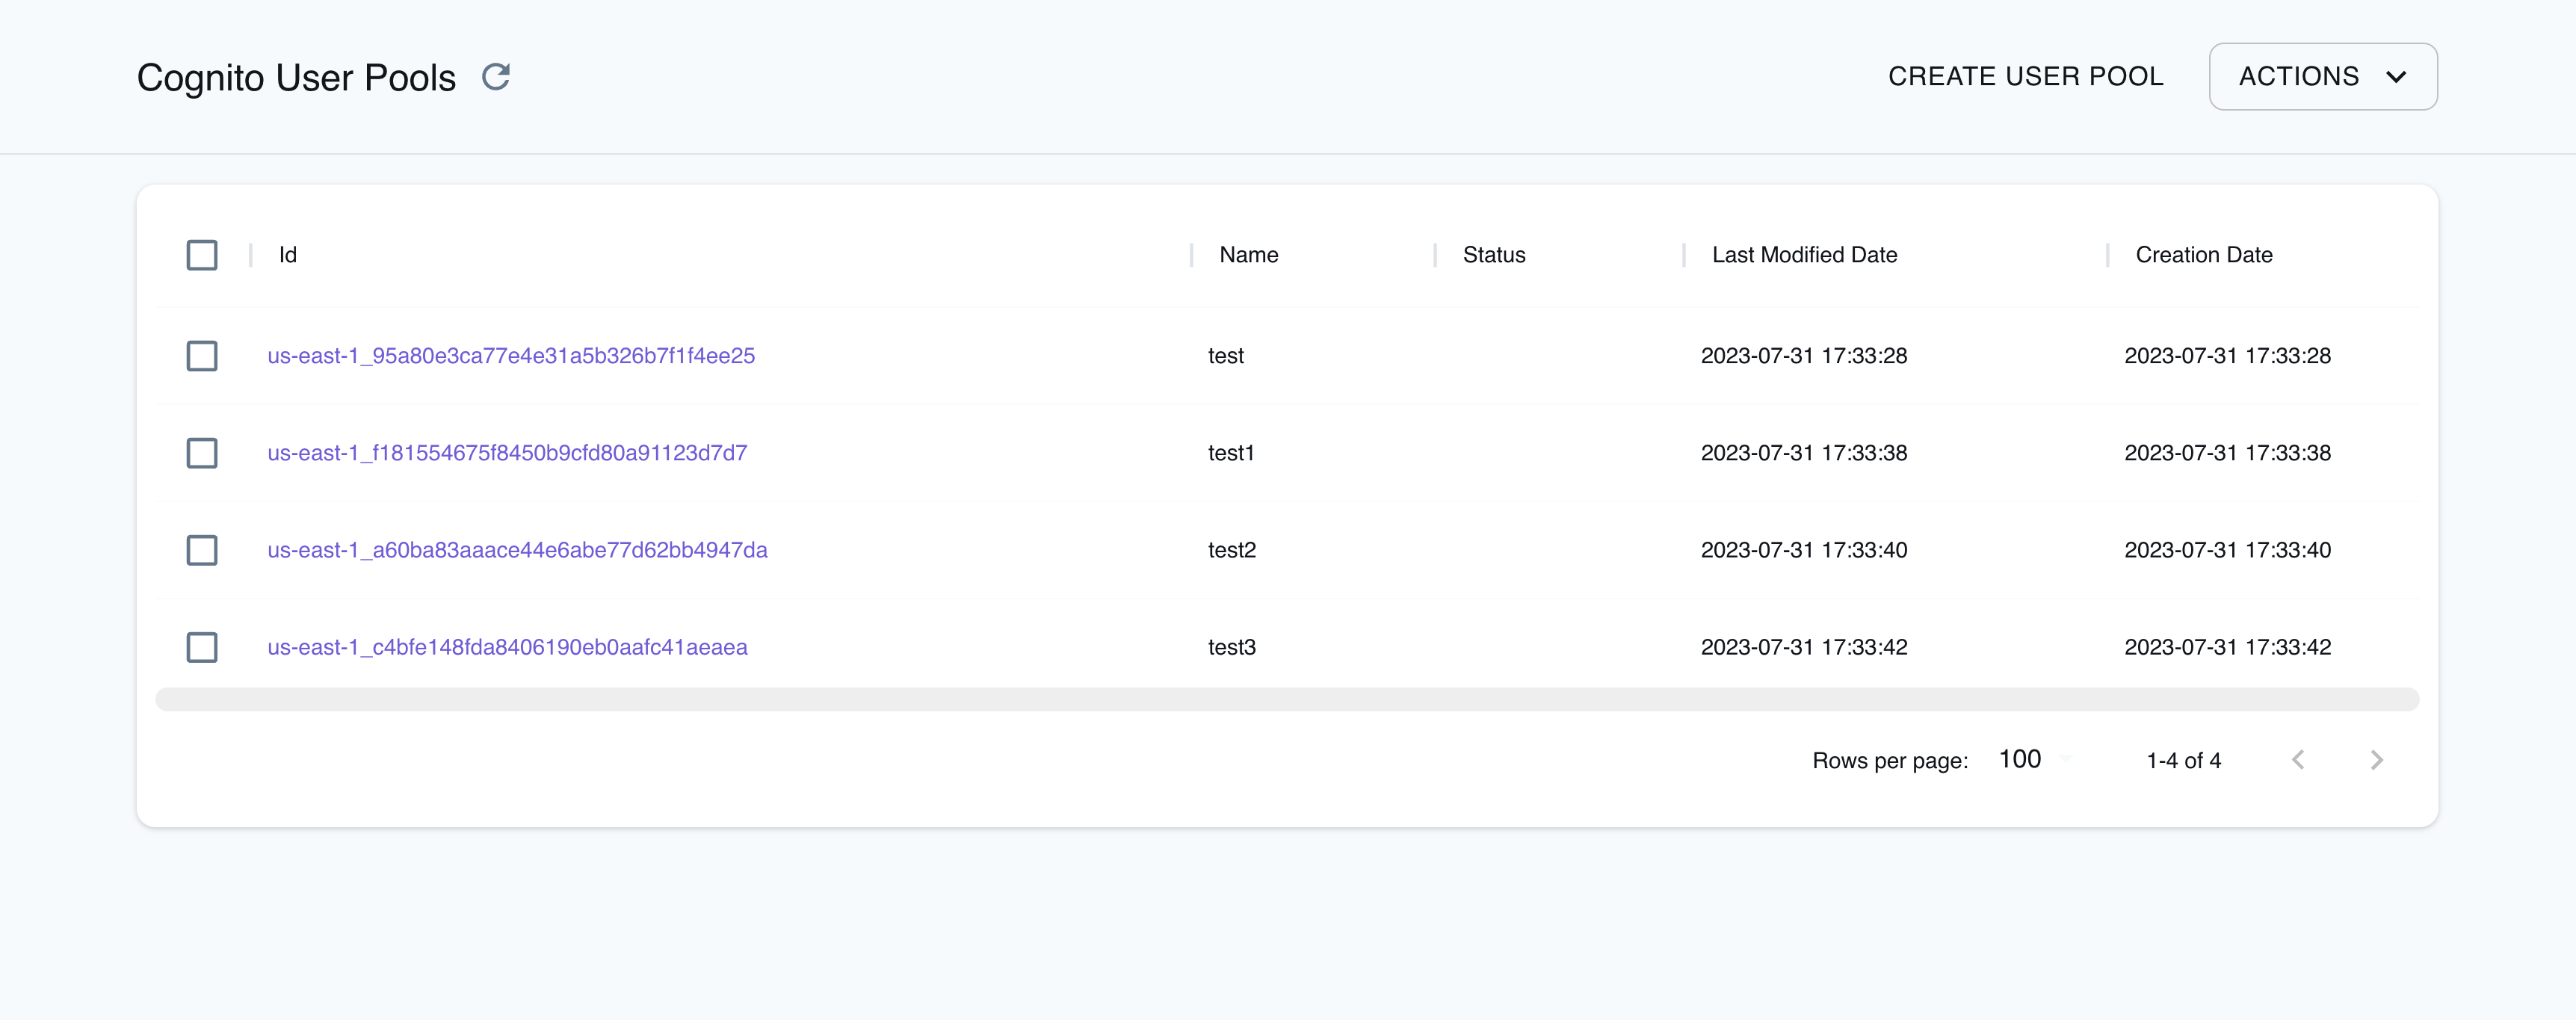Open the ACTIONS dropdown menu
The width and height of the screenshot is (2576, 1020).
[x=2321, y=75]
